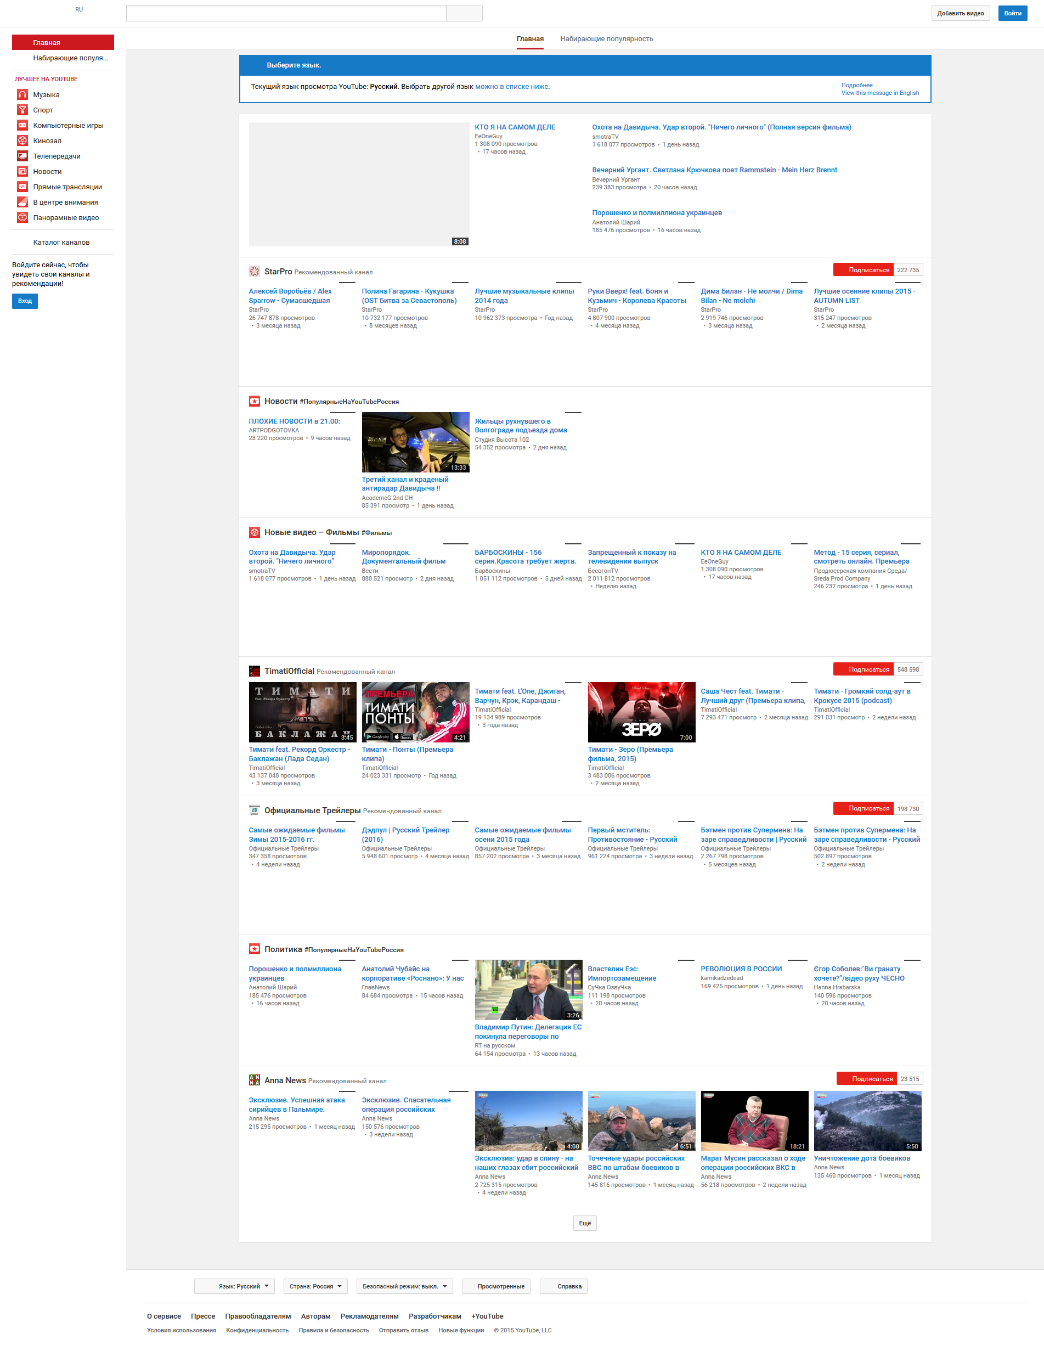Screen dimensions: 1044x1351
Task: Subscribe to Anna News channel
Action: tap(866, 1079)
